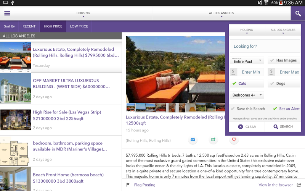The width and height of the screenshot is (305, 191).
Task: Click View in the browser link
Action: coord(275,185)
